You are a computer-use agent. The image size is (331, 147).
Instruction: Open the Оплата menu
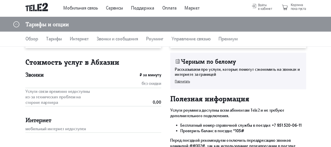pyautogui.click(x=169, y=8)
